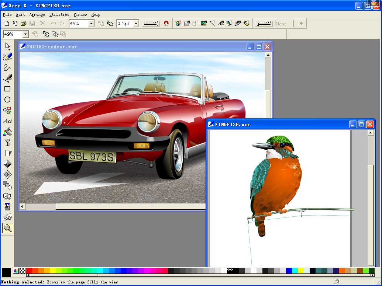Click the kingfisher bird illustration

[276, 186]
